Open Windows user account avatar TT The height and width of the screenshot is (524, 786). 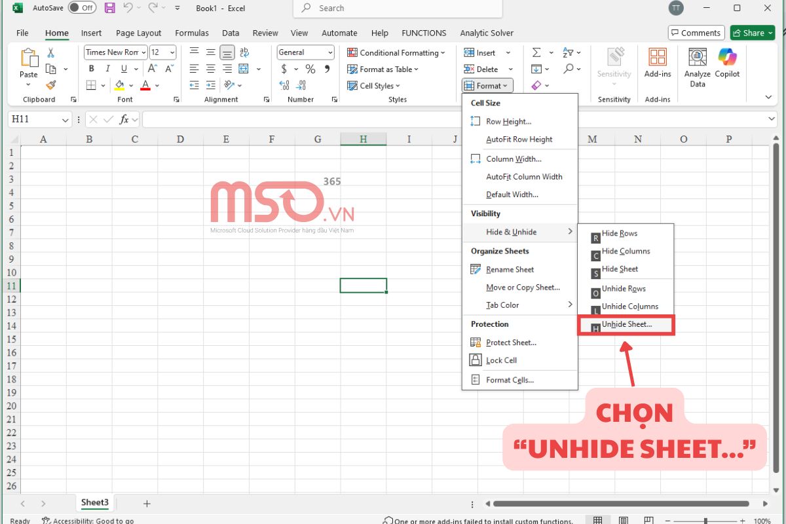(675, 8)
